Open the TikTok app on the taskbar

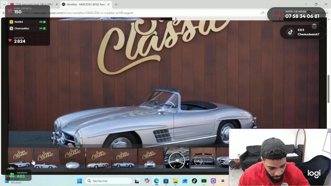(x=194, y=181)
